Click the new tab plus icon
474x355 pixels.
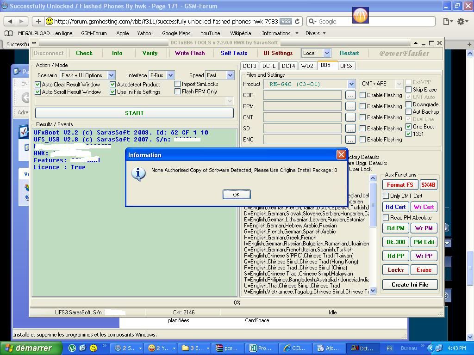click(469, 44)
